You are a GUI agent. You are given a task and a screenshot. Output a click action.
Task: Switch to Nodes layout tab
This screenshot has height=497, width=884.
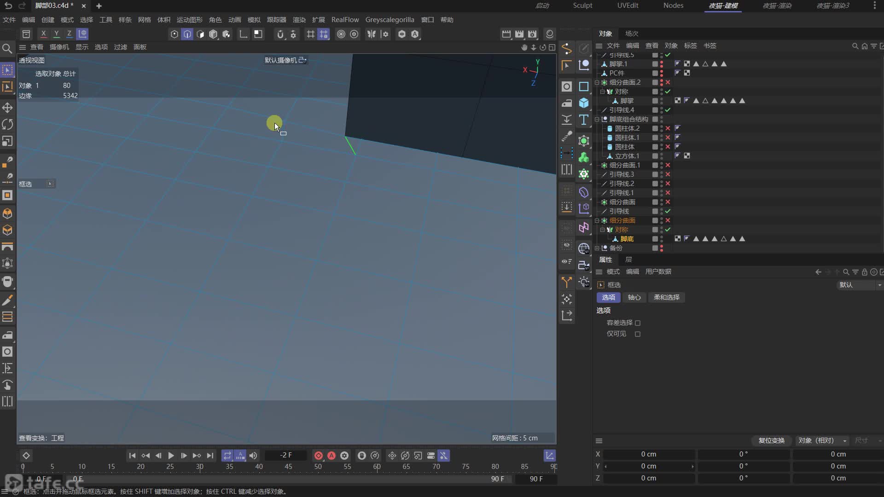tap(673, 6)
